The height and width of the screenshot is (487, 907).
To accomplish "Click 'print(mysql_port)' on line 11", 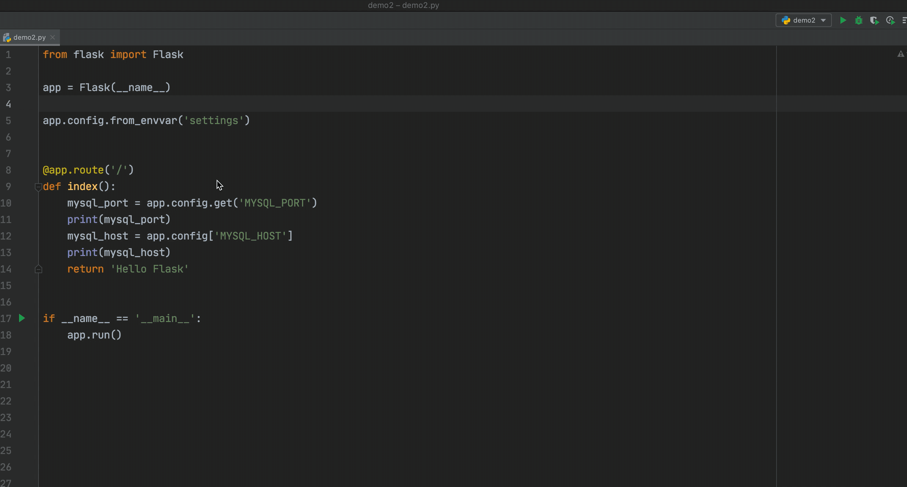I will tap(119, 219).
